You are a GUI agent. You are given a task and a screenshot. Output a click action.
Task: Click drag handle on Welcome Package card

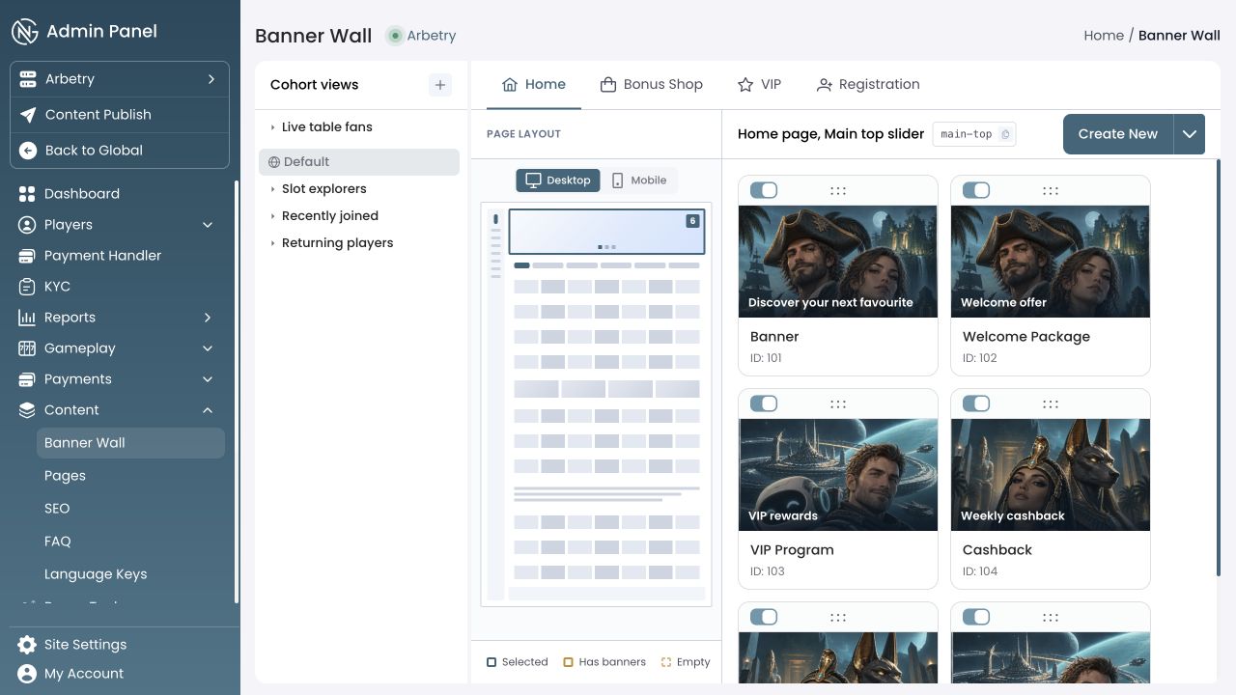[x=1051, y=190]
